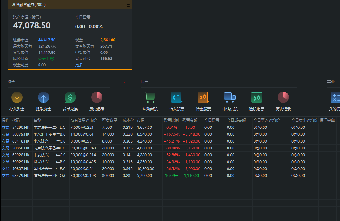
Task: Open the 存入资金 deposit icon
Action: coord(17,97)
